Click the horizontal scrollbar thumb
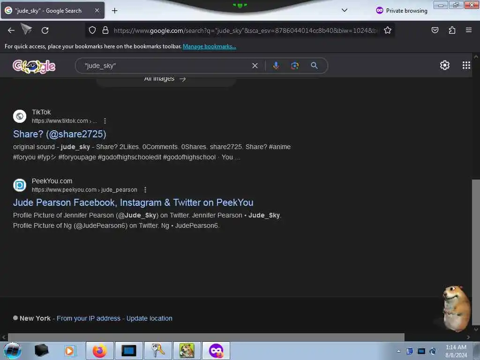This screenshot has height=360, width=480. 206,337
